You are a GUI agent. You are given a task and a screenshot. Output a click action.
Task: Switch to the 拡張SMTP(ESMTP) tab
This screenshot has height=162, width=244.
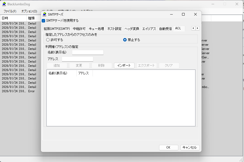click(x=57, y=29)
